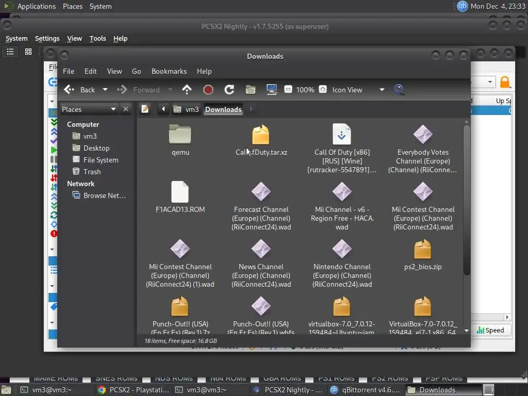Open the Icon View mode dropdown
Screen dimensions: 528x396
pos(358,90)
